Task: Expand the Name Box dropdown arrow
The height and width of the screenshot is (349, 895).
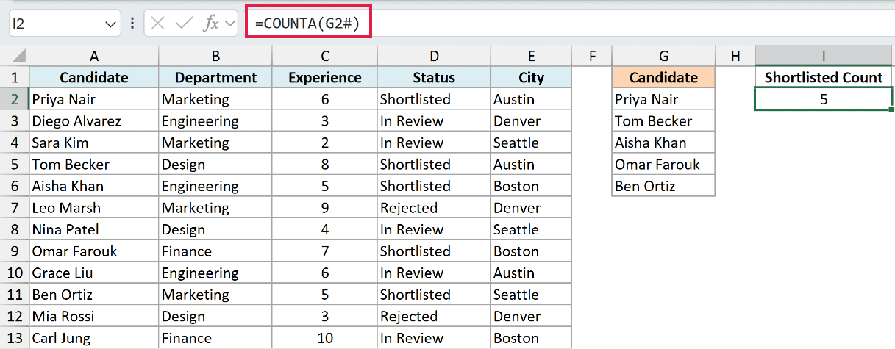Action: 112,24
